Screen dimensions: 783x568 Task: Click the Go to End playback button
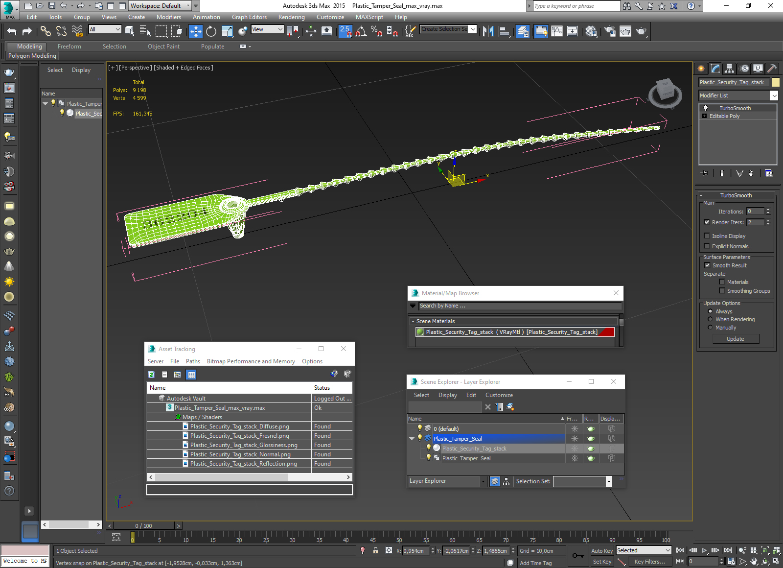point(728,550)
